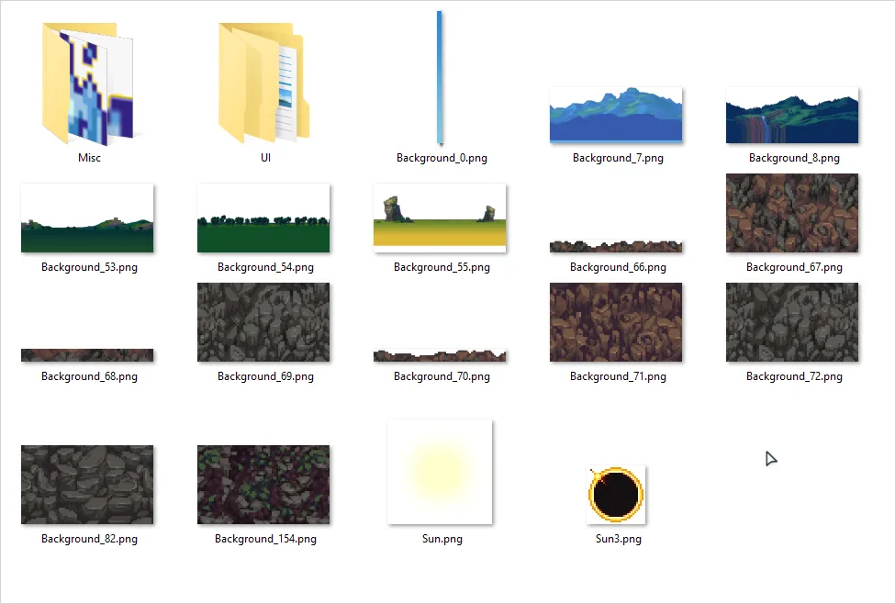Click the Background_72.png file name
This screenshot has height=604, width=895.
tap(795, 376)
